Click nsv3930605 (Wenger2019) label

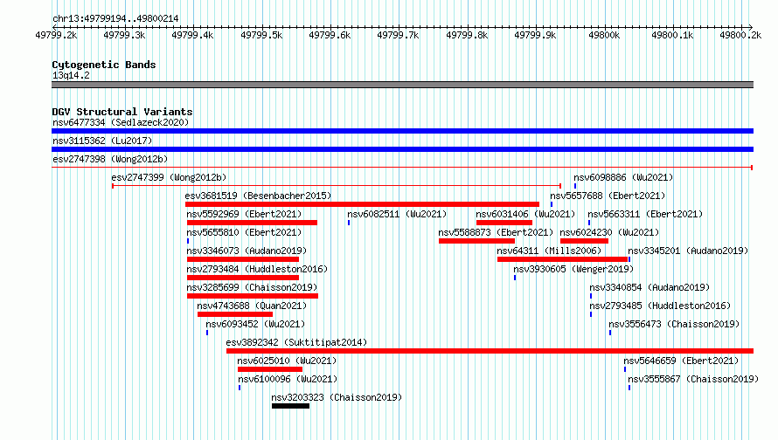pyautogui.click(x=573, y=269)
